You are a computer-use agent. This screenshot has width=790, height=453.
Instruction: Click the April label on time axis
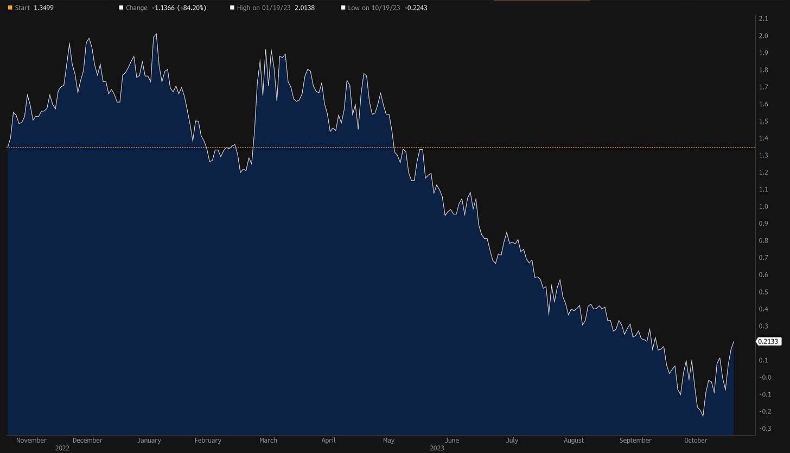[328, 441]
